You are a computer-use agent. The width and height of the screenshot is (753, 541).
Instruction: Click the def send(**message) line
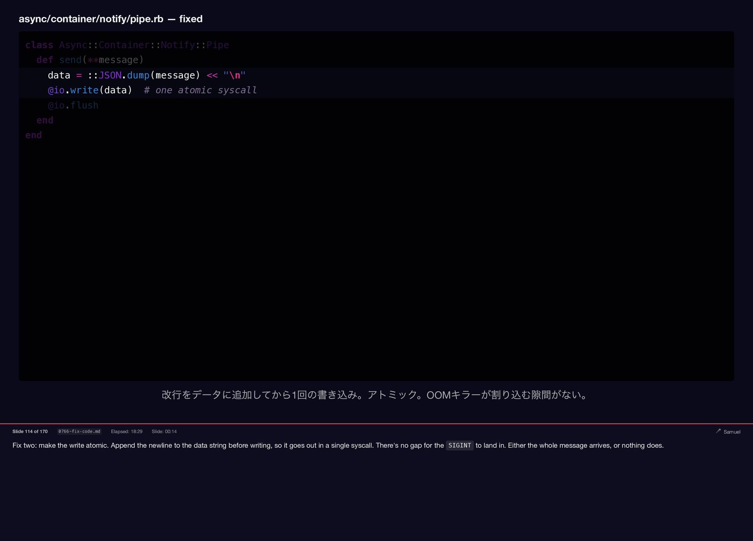90,60
